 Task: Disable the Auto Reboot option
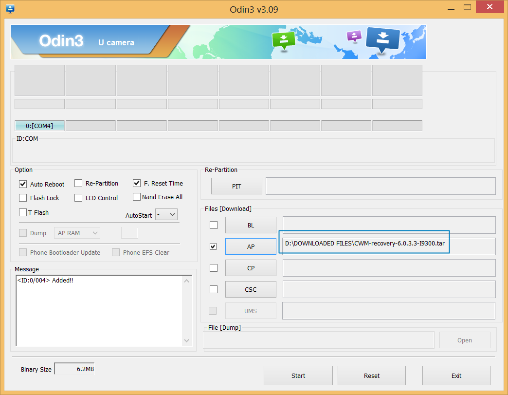coord(22,184)
